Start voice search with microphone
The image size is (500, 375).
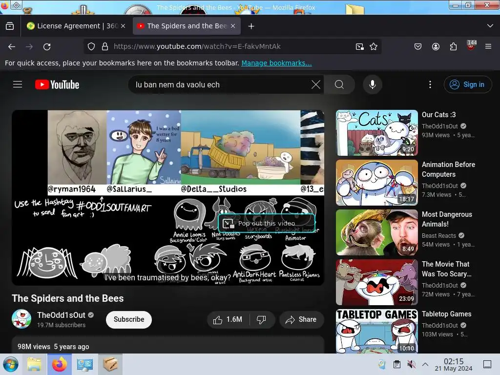point(373,84)
